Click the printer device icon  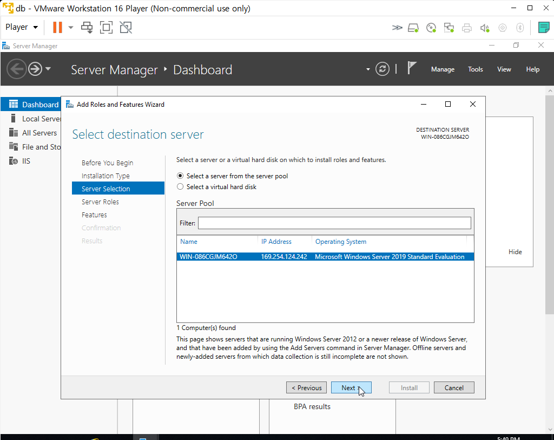(467, 28)
